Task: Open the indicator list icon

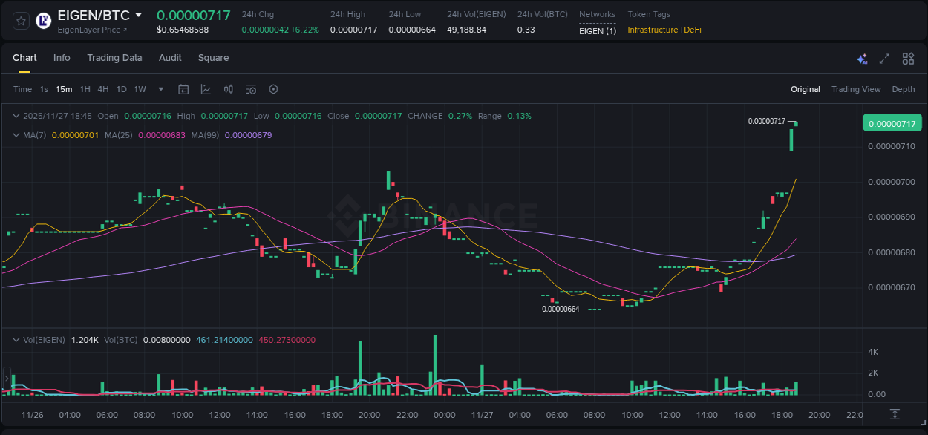Action: coord(251,89)
